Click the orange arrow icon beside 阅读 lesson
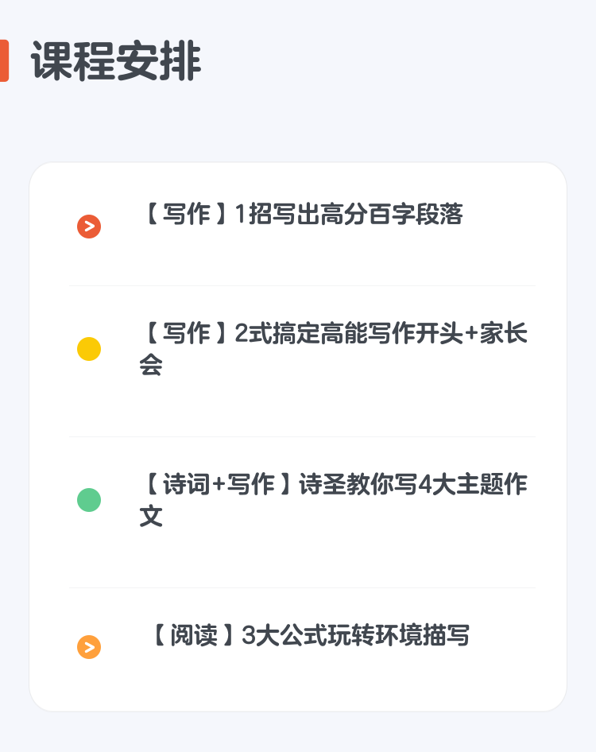The image size is (596, 752). pyautogui.click(x=89, y=647)
